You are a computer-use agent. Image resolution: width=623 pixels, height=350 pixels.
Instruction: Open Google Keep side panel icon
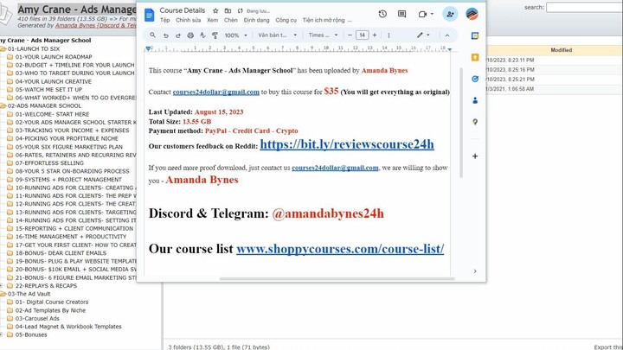pos(475,58)
